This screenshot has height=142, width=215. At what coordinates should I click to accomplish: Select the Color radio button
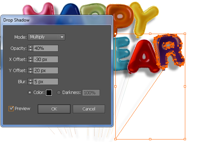point(30,93)
